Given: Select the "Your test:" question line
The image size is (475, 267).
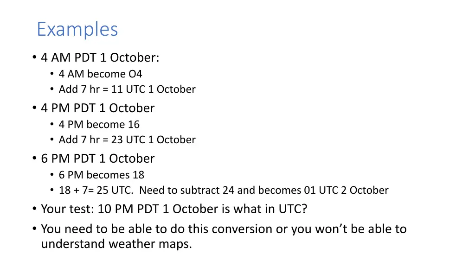Looking at the screenshot, I should click(174, 209).
